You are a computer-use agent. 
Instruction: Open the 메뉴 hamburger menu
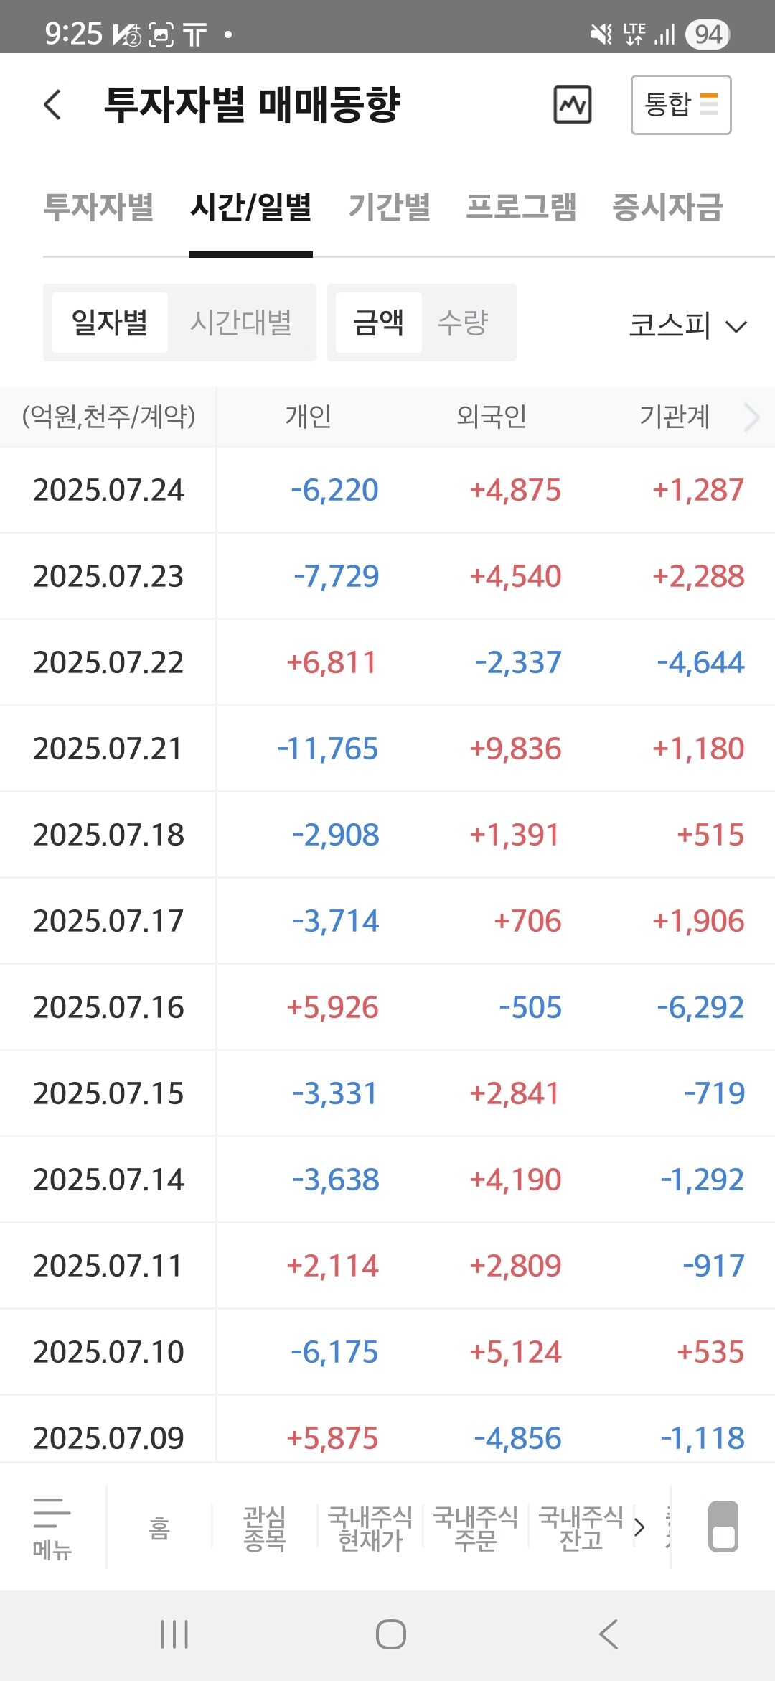coord(52,1527)
